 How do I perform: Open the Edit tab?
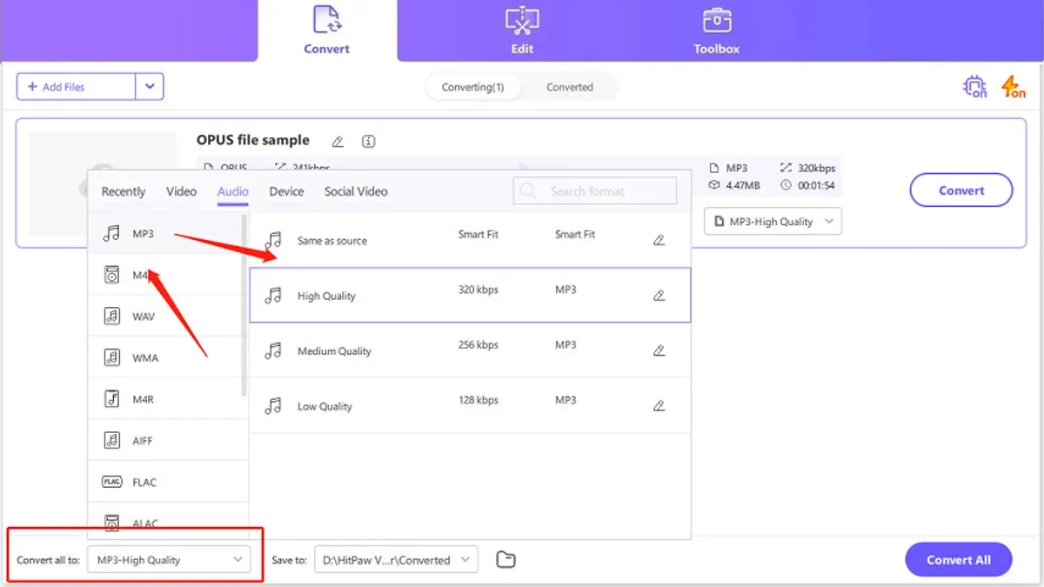[x=522, y=30]
